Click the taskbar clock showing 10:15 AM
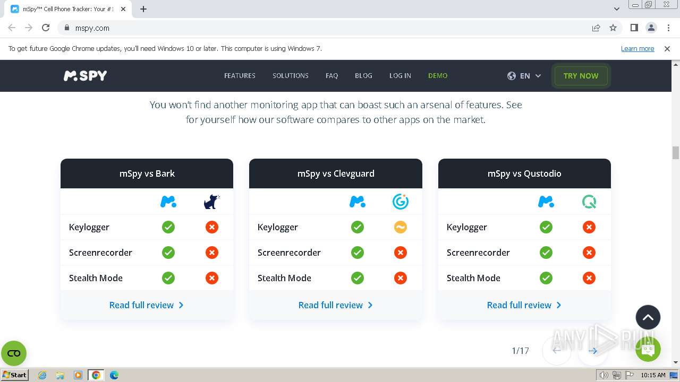Screen dimensions: 680x382 pyautogui.click(x=653, y=375)
